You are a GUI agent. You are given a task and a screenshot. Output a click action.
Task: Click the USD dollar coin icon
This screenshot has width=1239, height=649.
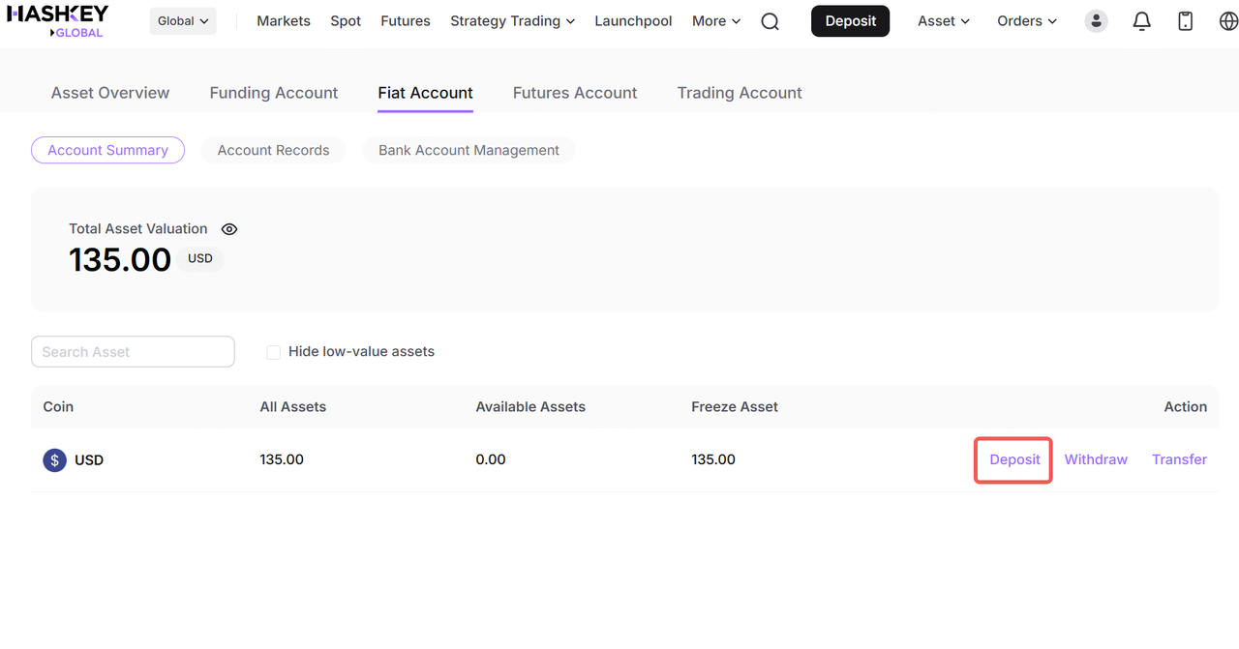pyautogui.click(x=54, y=460)
